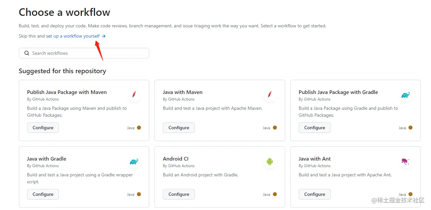Select the 'Java with Ant' card title
Image resolution: width=431 pixels, height=210 pixels.
coord(315,159)
